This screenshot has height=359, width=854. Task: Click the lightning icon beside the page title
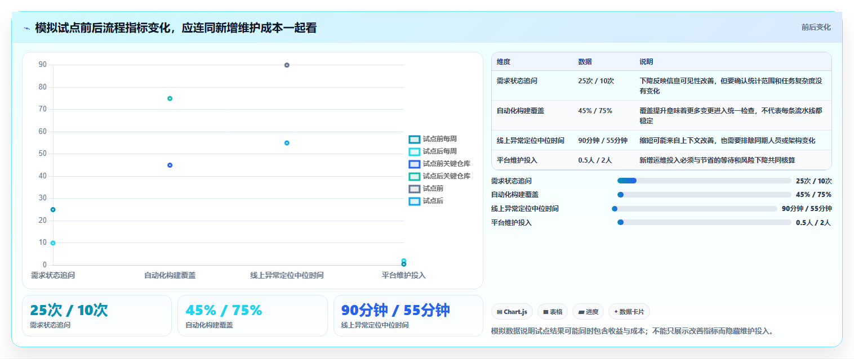coord(26,28)
